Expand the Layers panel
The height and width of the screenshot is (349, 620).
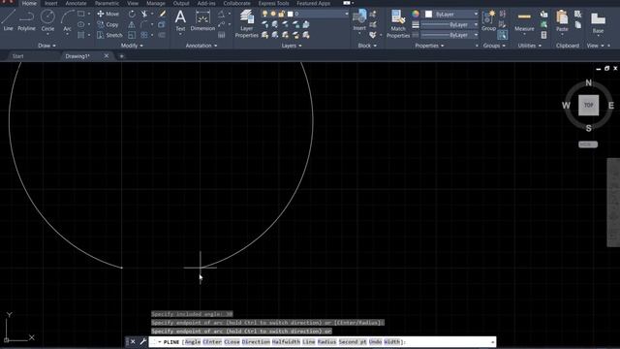(x=292, y=46)
